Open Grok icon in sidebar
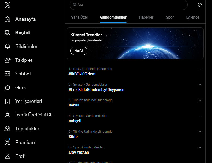212x163 pixels. 8,88
